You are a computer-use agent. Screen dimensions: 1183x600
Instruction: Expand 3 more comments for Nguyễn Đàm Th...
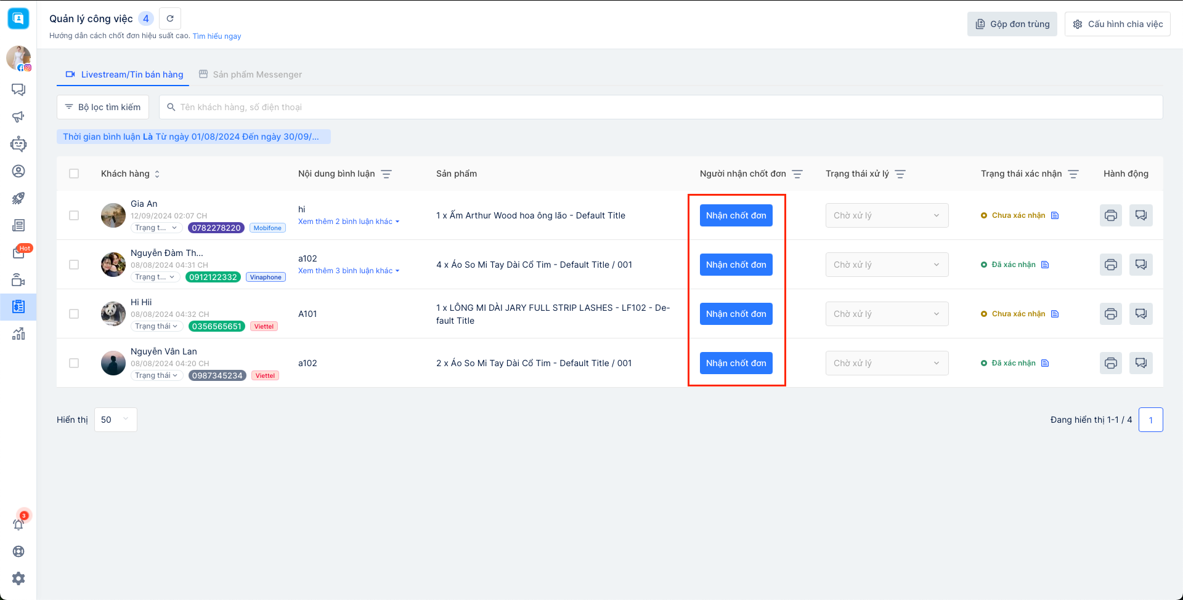point(349,271)
